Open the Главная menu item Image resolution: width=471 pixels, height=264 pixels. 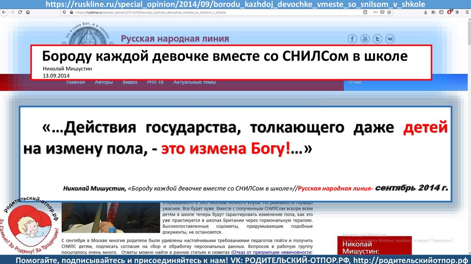[75, 82]
